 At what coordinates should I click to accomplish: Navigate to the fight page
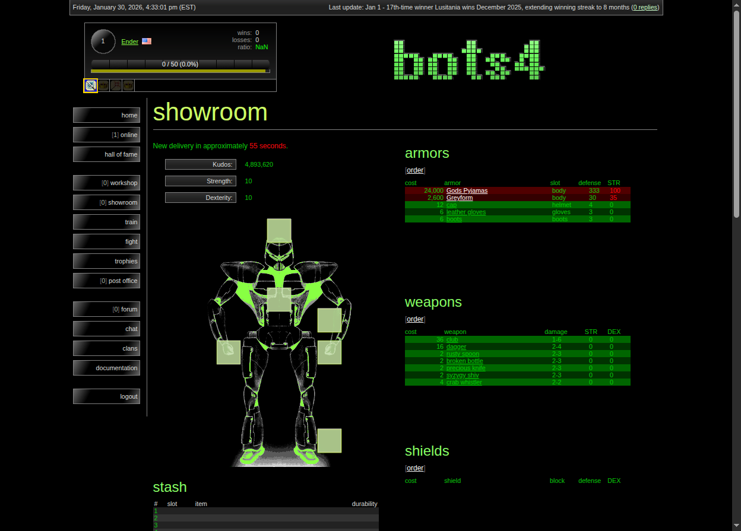(x=107, y=241)
